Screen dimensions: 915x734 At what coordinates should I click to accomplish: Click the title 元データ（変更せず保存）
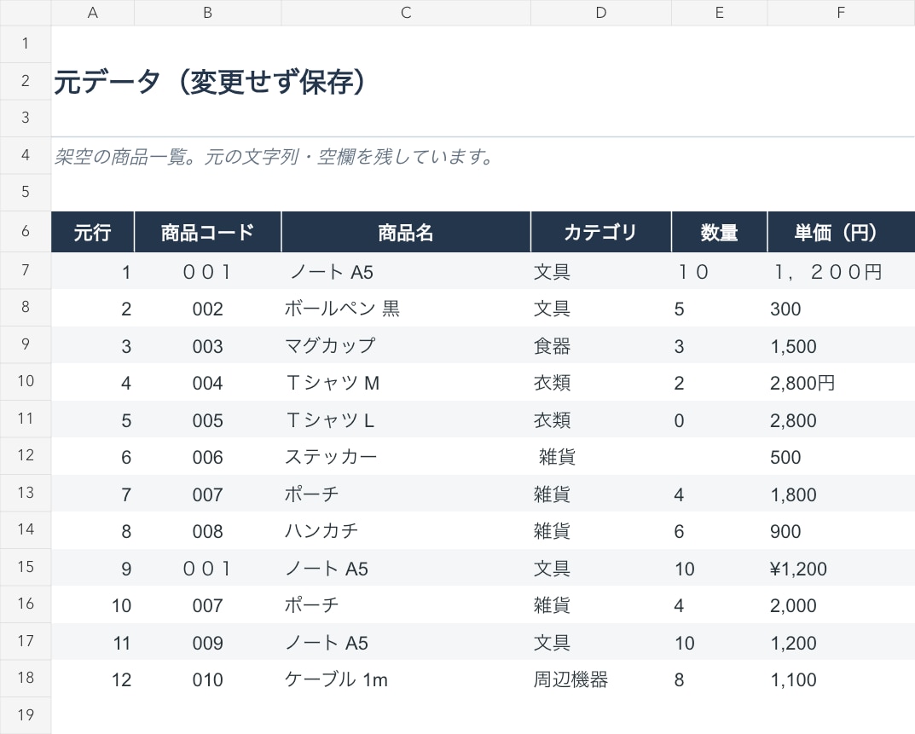[210, 81]
